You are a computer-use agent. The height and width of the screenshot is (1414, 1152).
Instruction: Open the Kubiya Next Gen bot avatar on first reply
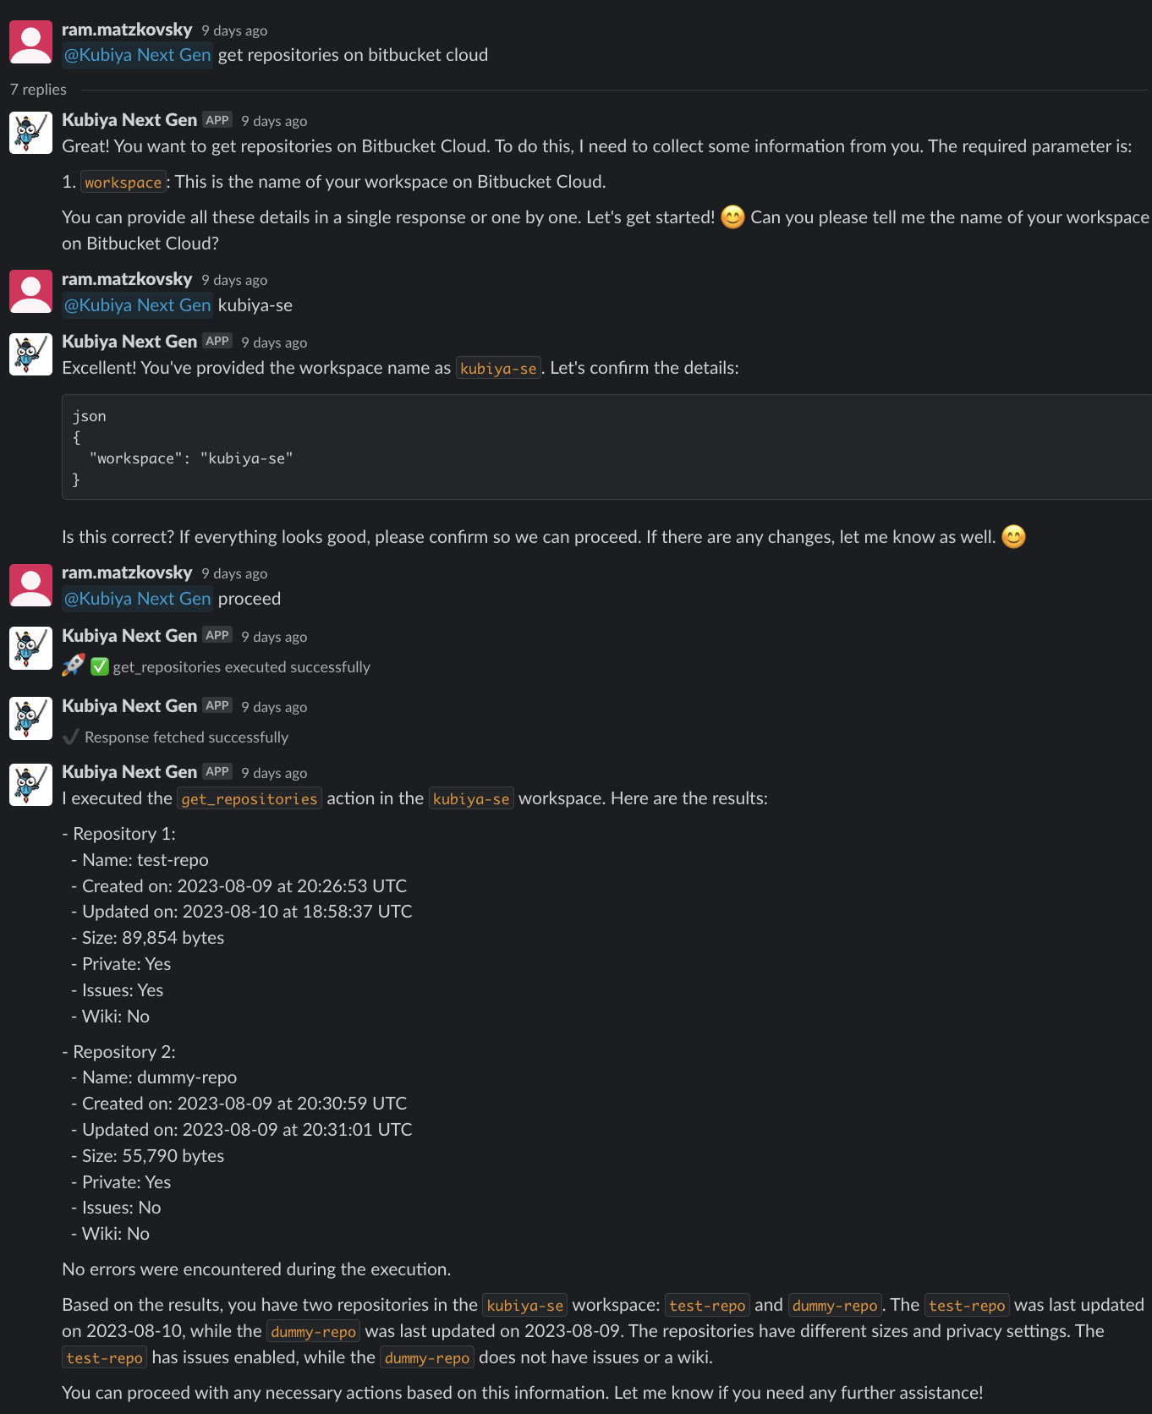[30, 133]
